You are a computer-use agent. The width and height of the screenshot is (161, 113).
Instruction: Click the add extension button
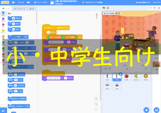tap(3, 110)
